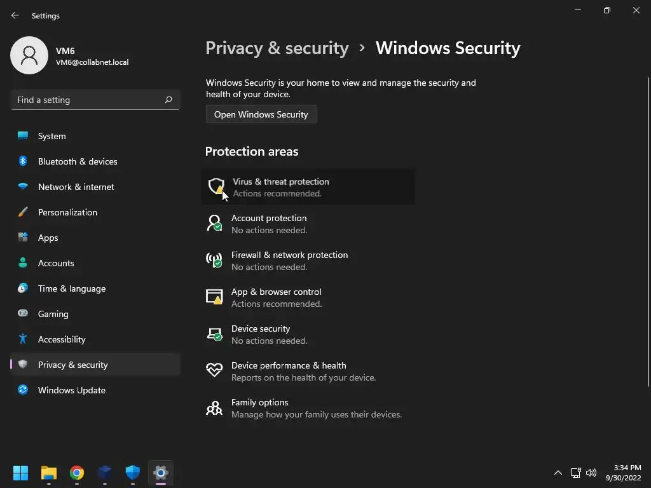Show hidden icons in system tray

tap(558, 473)
